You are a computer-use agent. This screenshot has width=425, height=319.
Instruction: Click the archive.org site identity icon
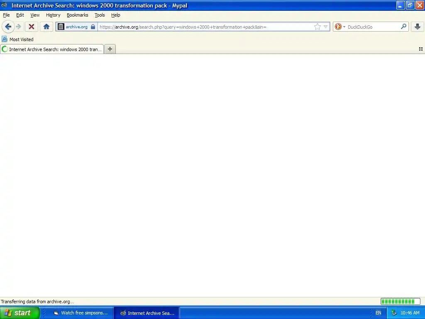[x=61, y=27]
